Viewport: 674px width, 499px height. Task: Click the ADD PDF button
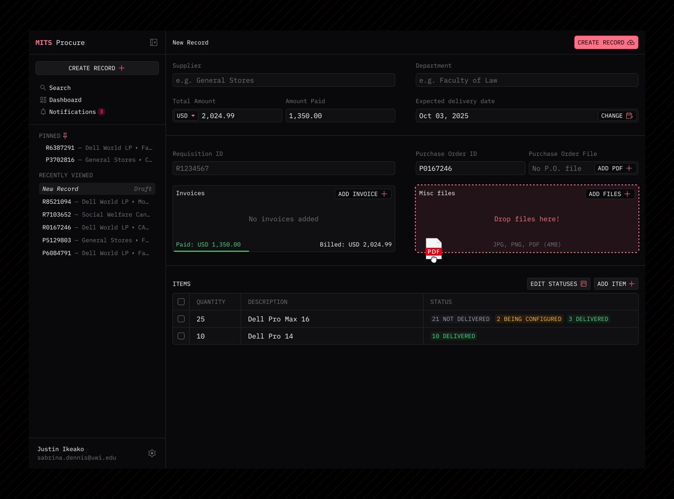615,168
